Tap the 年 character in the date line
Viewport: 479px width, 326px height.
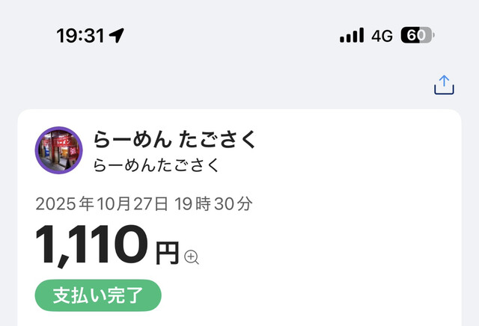pos(87,204)
